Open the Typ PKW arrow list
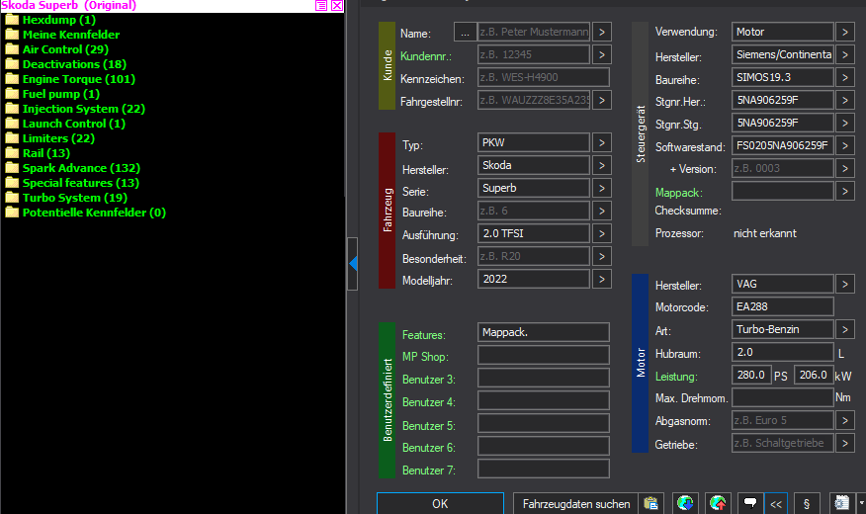Image resolution: width=866 pixels, height=514 pixels. tap(602, 142)
